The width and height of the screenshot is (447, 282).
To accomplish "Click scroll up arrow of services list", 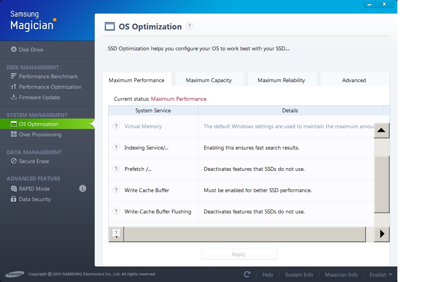I will coord(381,130).
